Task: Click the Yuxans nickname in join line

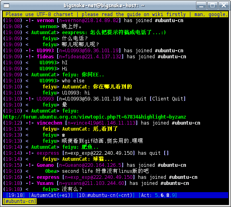Action: (45, 183)
